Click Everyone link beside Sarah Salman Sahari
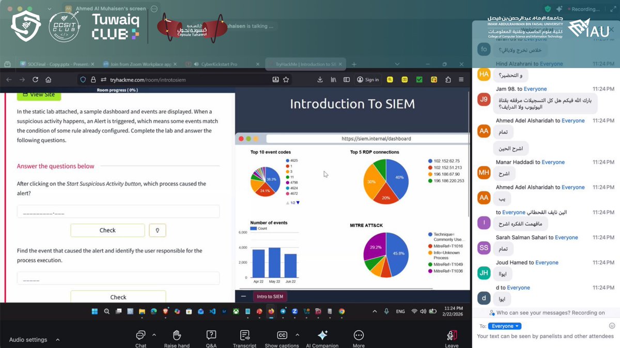The width and height of the screenshot is (620, 348). point(566,238)
